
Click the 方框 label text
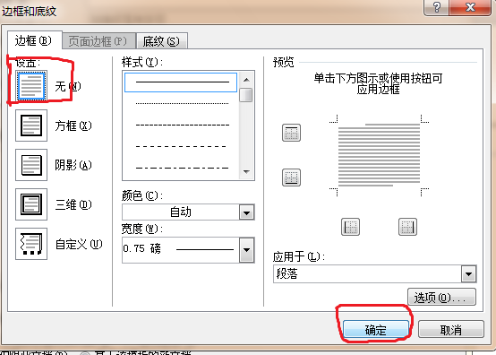73,126
